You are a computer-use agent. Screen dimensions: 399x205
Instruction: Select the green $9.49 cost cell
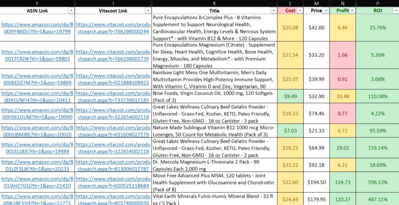[290, 97]
